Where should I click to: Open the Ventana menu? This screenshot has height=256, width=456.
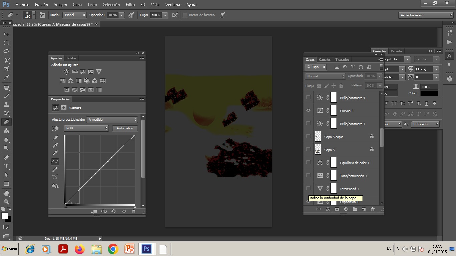click(x=173, y=5)
